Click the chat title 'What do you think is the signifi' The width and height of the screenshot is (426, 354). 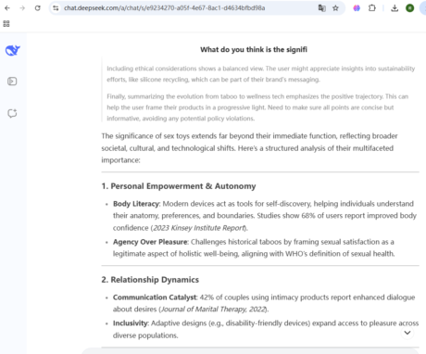(x=254, y=49)
